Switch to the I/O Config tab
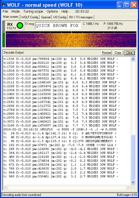Screen dimensions: 139x198 click(60, 17)
